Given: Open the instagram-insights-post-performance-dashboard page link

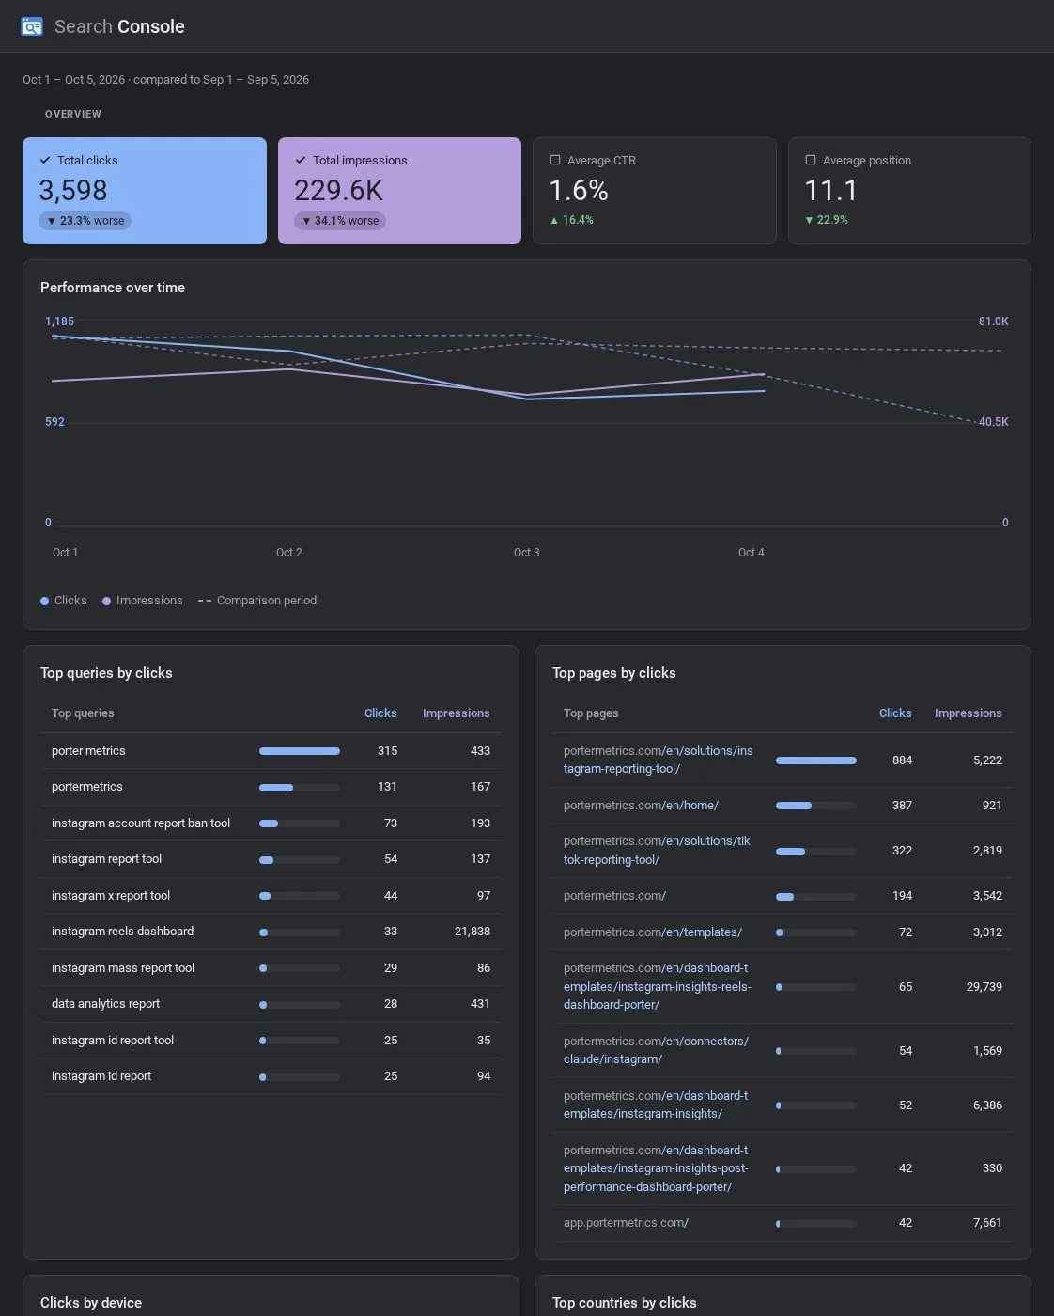Looking at the screenshot, I should click(x=656, y=1168).
